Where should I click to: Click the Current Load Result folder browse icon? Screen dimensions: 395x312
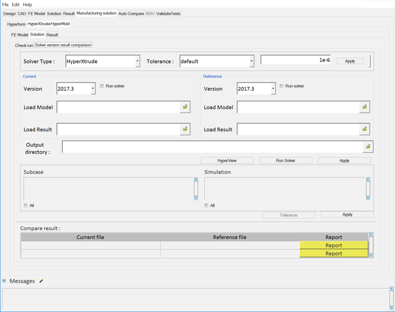point(185,129)
